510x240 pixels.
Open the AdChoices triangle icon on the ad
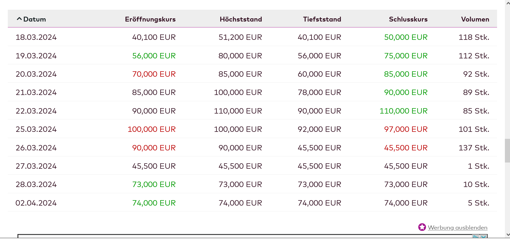pyautogui.click(x=476, y=237)
